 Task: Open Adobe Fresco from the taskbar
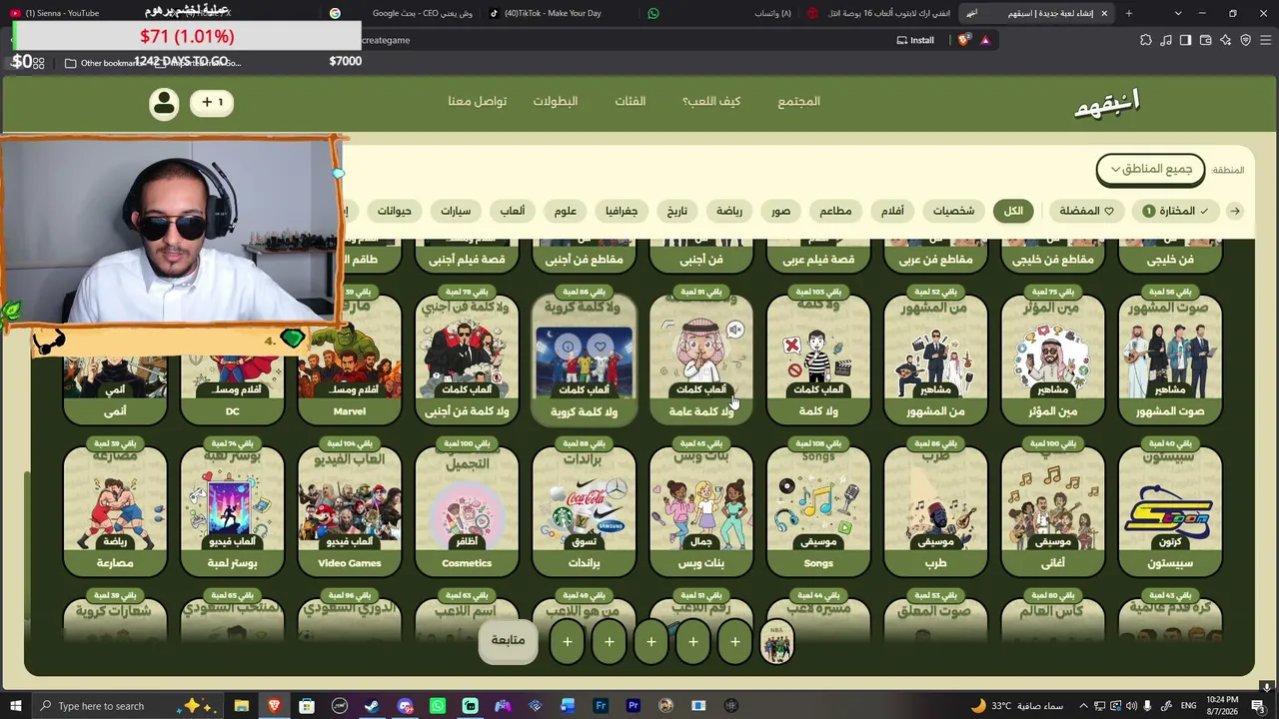coord(601,706)
